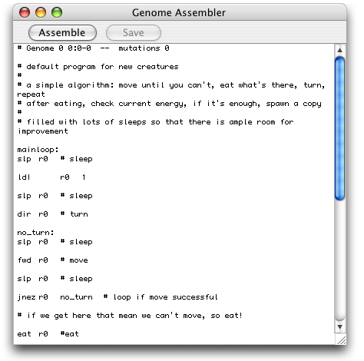Click the Assemble button
The width and height of the screenshot is (364, 361).
(x=62, y=33)
